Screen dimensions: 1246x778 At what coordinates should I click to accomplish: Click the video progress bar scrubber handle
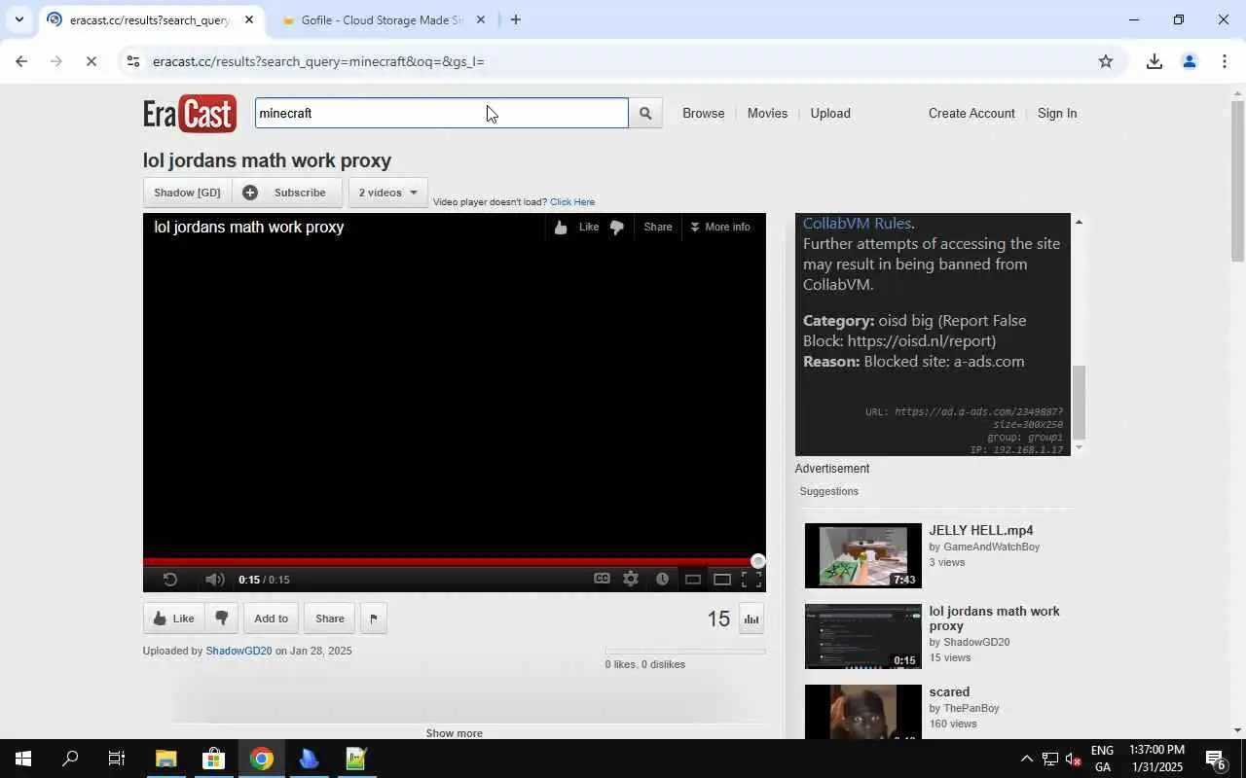(758, 561)
